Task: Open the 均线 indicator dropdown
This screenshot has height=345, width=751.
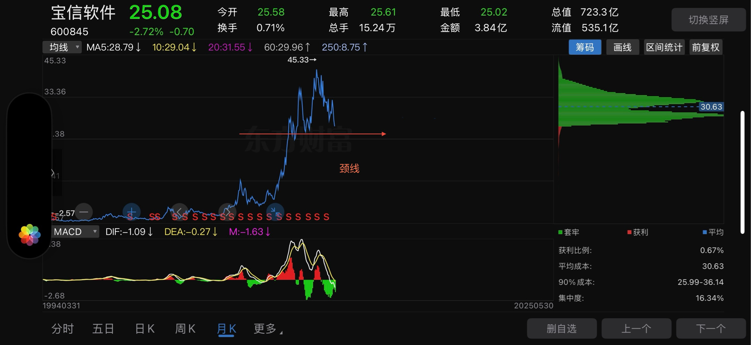Action: click(62, 47)
